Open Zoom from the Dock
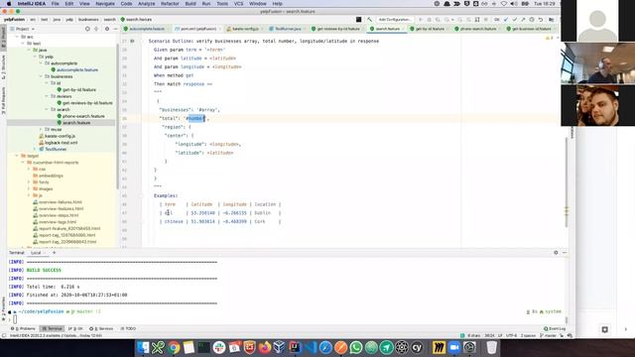 coord(454,347)
